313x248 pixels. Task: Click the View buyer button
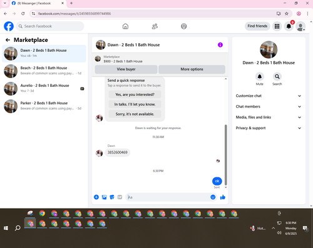pyautogui.click(x=126, y=69)
